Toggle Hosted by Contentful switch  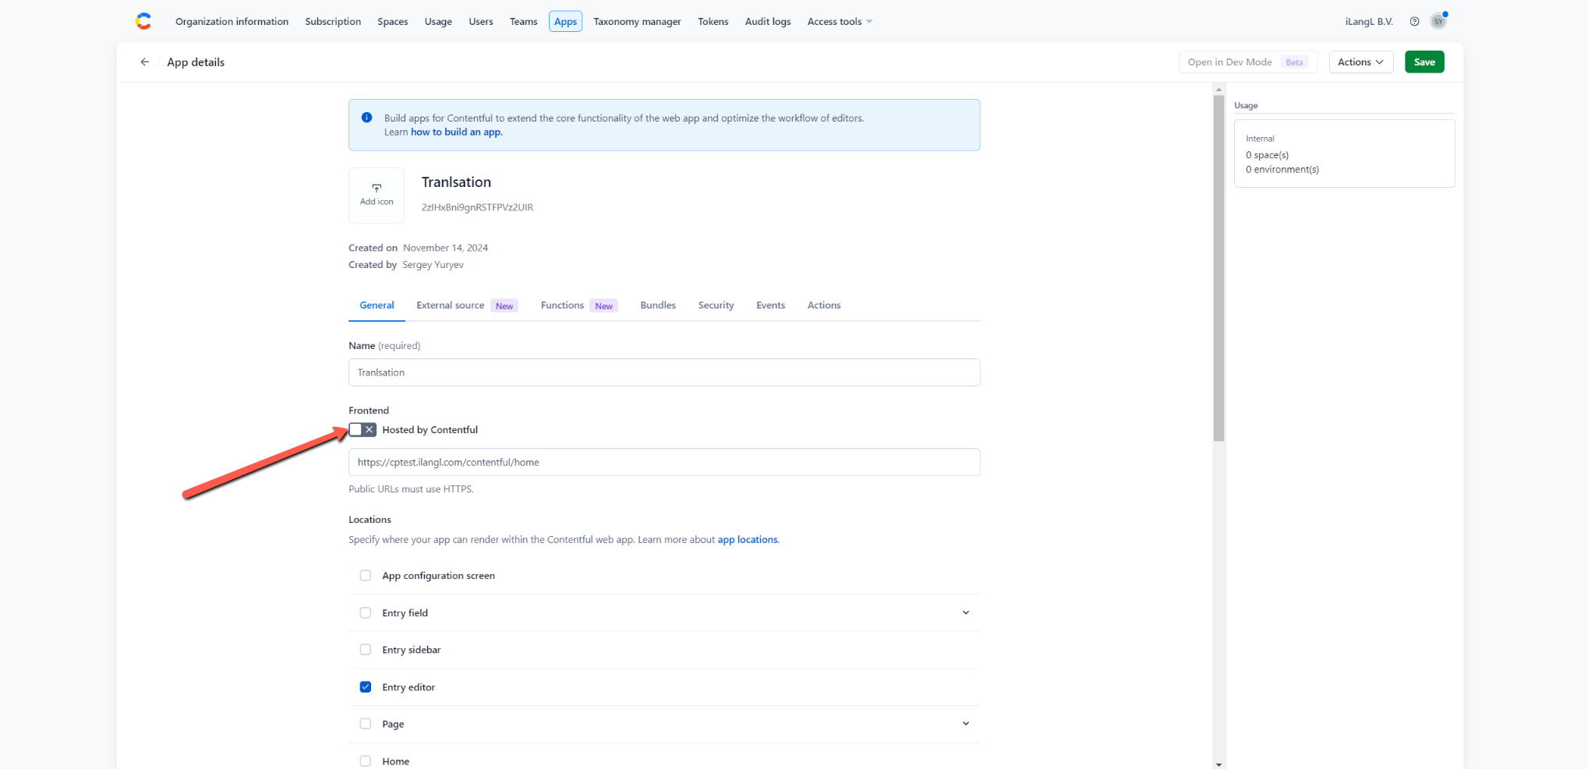pyautogui.click(x=363, y=430)
